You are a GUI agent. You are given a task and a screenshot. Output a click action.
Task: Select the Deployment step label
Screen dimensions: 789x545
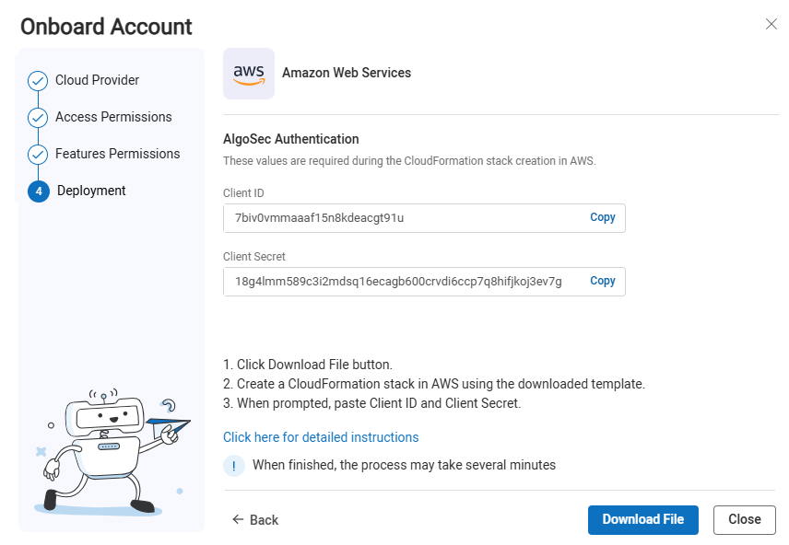(x=91, y=191)
